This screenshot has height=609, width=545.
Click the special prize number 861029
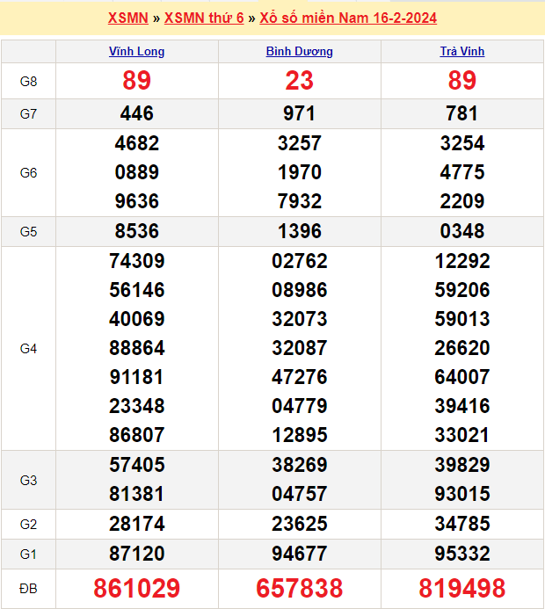(136, 588)
